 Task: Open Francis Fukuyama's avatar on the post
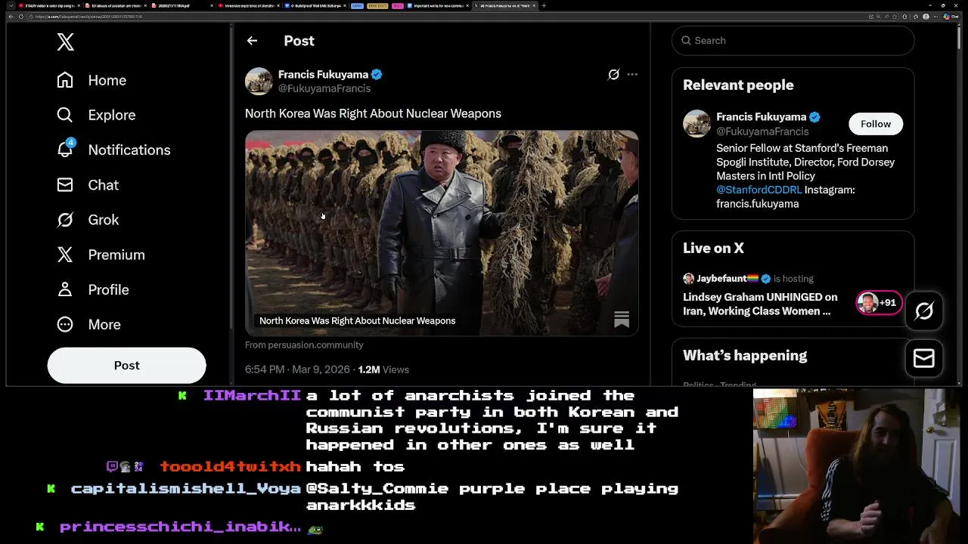click(259, 81)
